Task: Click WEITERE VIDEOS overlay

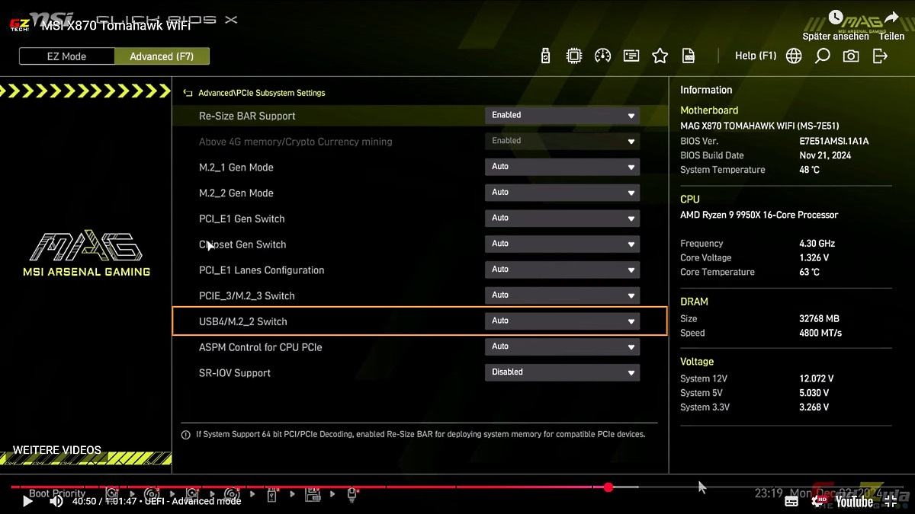Action: [57, 450]
